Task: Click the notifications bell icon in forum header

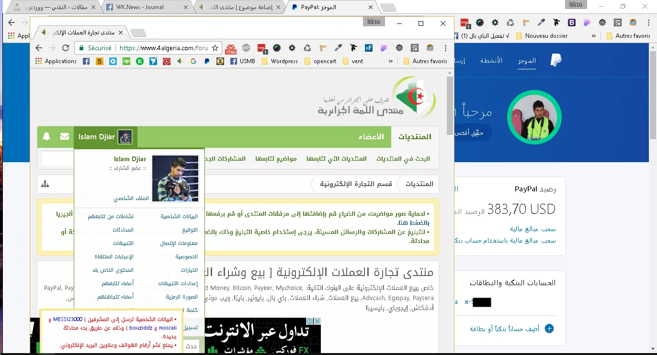Action: point(46,137)
